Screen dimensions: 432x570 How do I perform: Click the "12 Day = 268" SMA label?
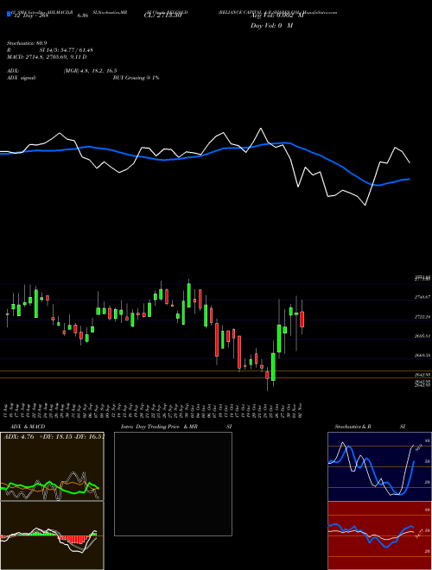[30, 16]
